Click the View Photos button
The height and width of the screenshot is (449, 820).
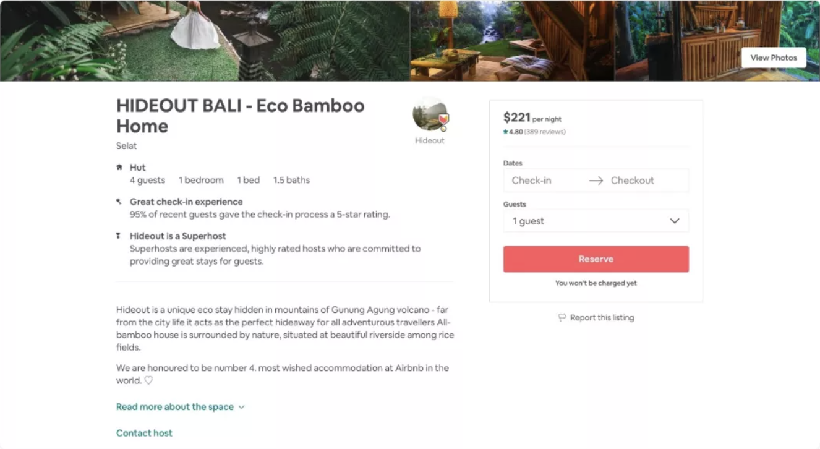[773, 58]
